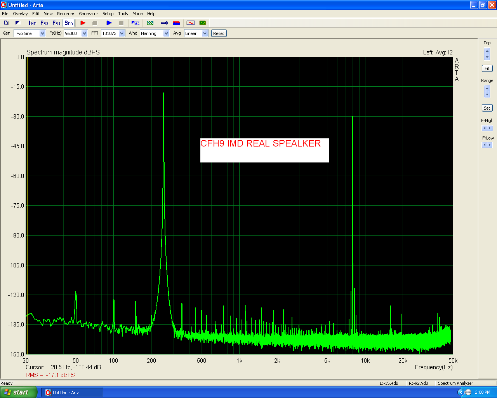Click the ESI tray icon
The height and width of the screenshot is (398, 497).
coord(468,393)
